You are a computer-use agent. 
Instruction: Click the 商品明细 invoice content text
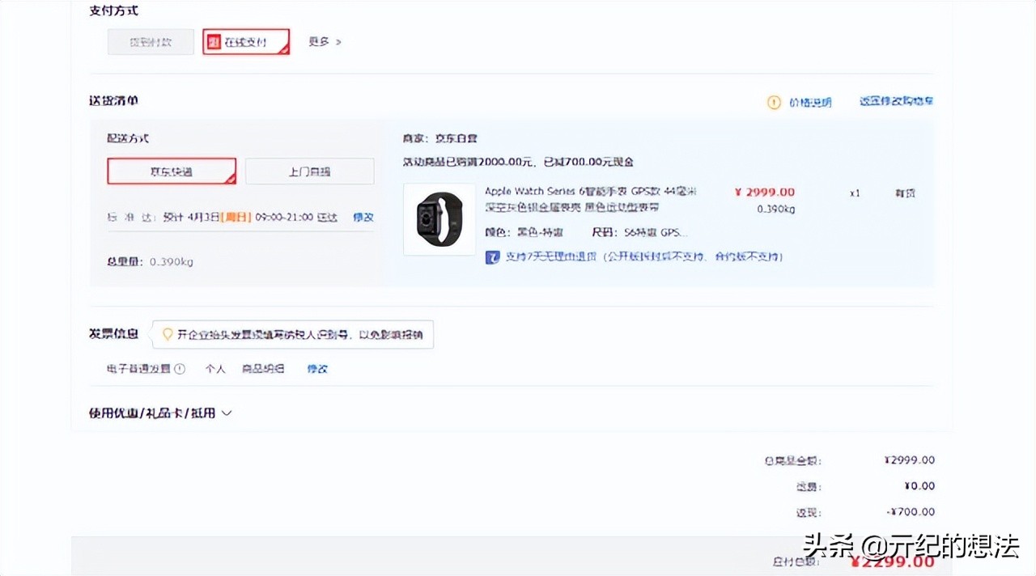[x=263, y=369]
